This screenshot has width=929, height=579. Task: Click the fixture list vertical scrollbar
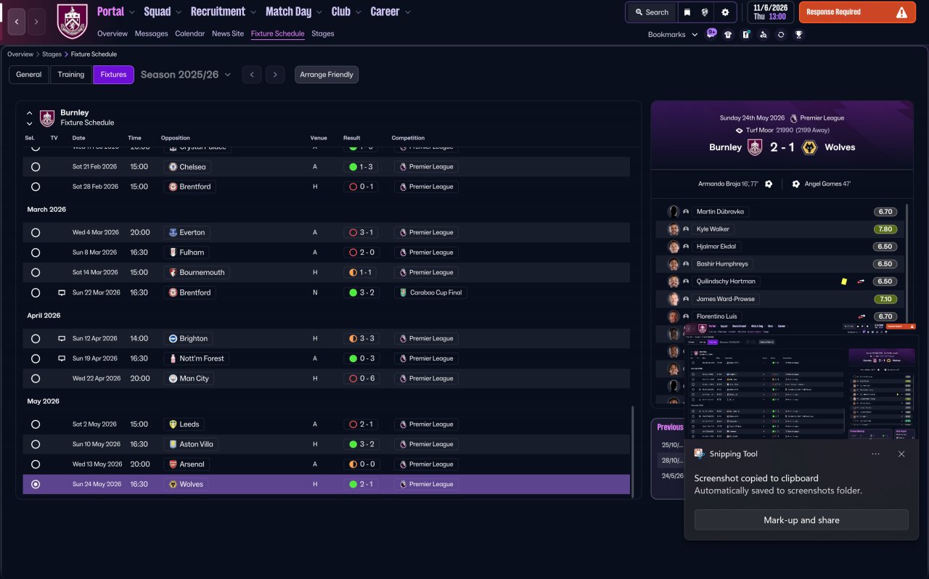[x=633, y=451]
